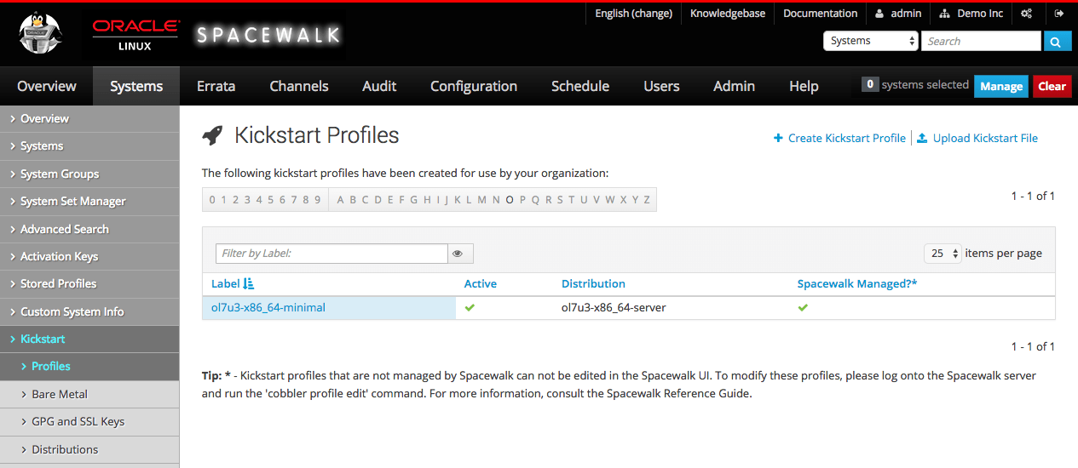Collapse Kickstart sidebar section
The image size is (1078, 468).
click(89, 339)
